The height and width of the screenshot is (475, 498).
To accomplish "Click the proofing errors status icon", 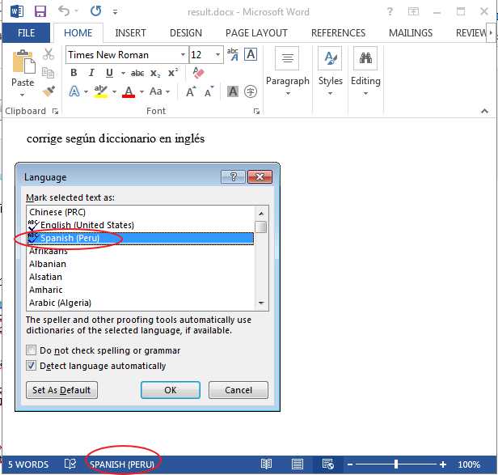I will point(70,464).
